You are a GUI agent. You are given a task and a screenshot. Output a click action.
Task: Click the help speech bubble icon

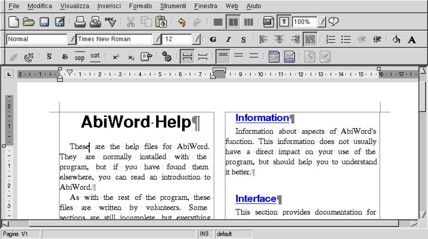coord(333,22)
